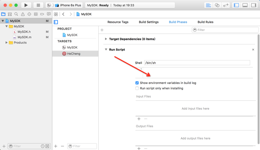Viewport: 260px width, 150px height.
Task: Collapse the MySDK group folder
Action: pos(6,26)
